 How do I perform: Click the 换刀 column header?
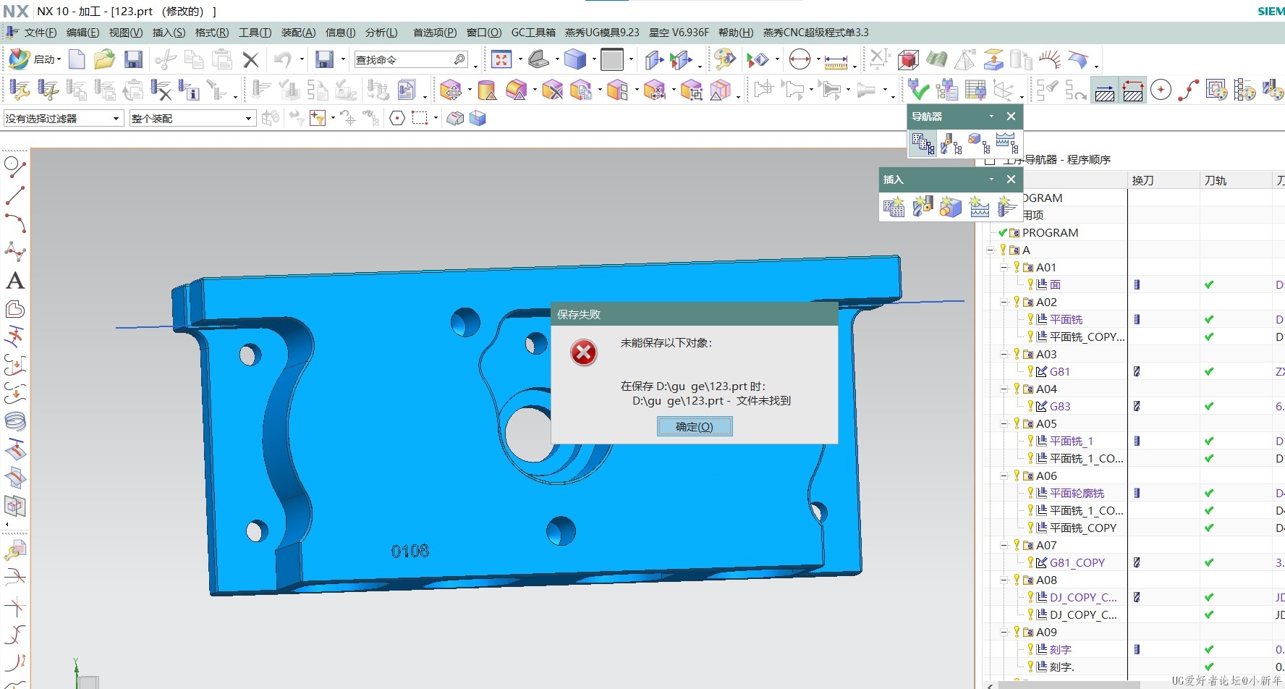[x=1163, y=180]
